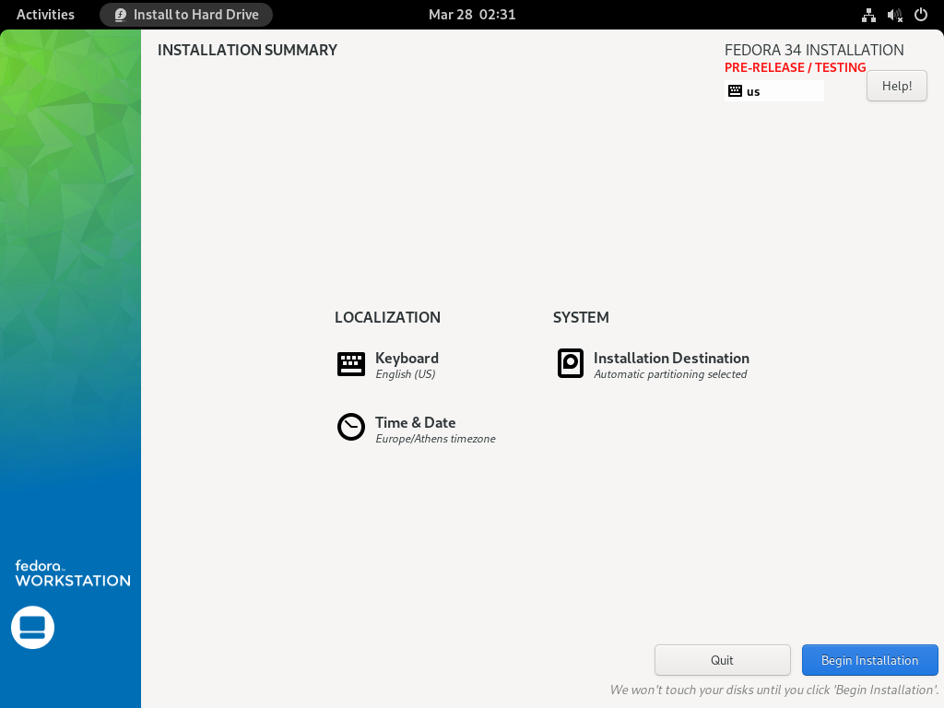Click the Europe/Athens timezone text
This screenshot has width=944, height=708.
(435, 439)
